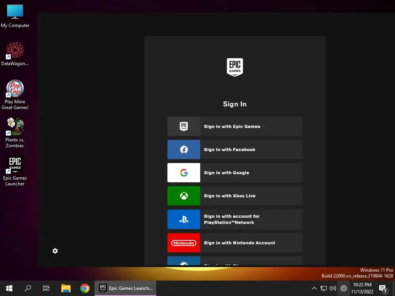Click settings gear in system tray
395x296 pixels.
click(x=344, y=288)
